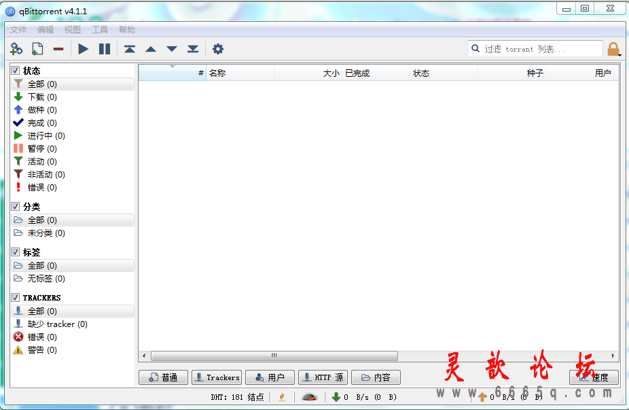
Task: Sort by the 名称 column header
Action: pos(240,73)
